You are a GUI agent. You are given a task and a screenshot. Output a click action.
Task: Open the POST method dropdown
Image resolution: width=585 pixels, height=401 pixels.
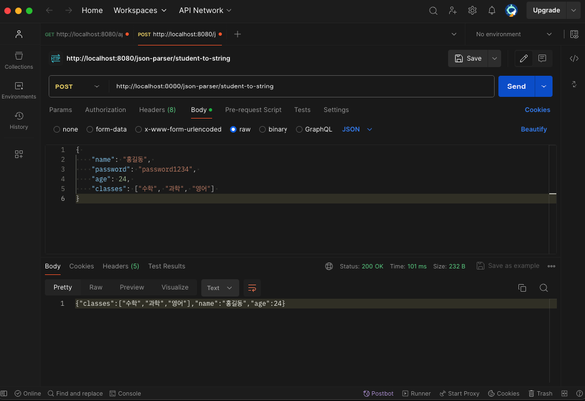coord(77,87)
